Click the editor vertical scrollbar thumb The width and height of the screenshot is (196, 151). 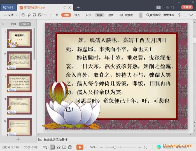(x=194, y=40)
